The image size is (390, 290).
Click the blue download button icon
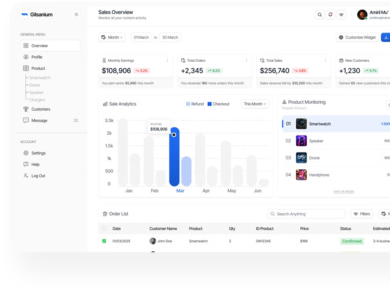[386, 38]
